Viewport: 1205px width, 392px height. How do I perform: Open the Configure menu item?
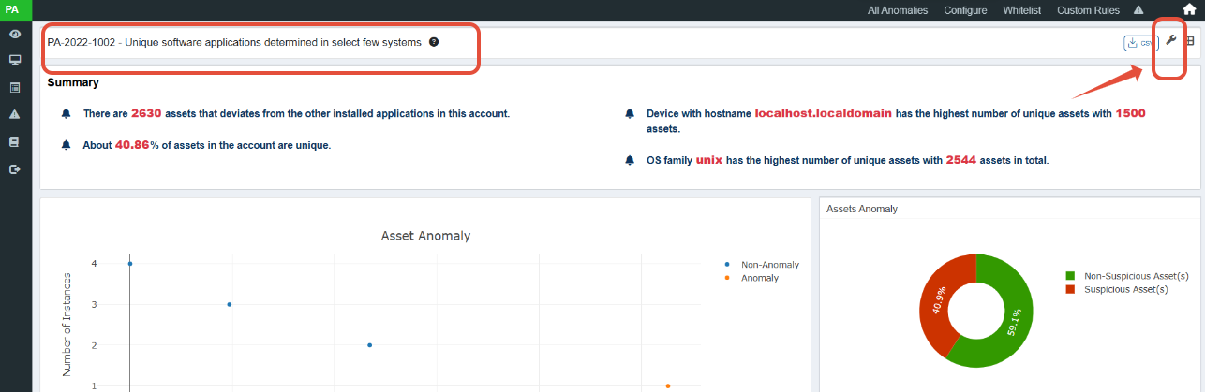tap(965, 10)
